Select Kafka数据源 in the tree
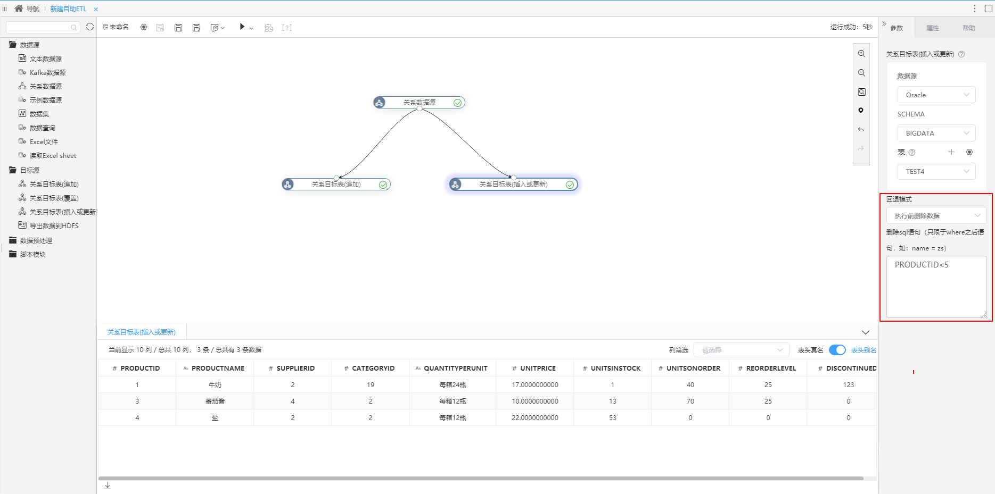Viewport: 995px width, 494px height. pyautogui.click(x=43, y=73)
